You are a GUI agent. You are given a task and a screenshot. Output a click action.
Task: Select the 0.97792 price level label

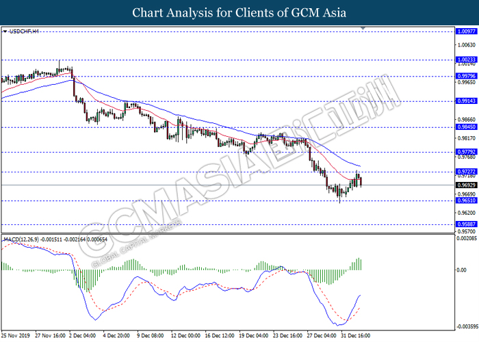(x=466, y=152)
